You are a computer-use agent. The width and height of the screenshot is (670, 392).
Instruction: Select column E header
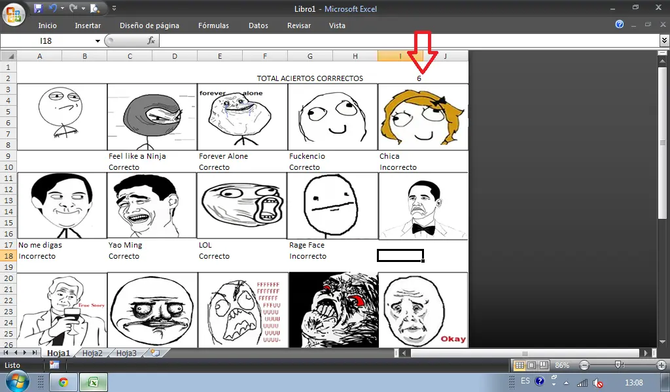click(220, 56)
